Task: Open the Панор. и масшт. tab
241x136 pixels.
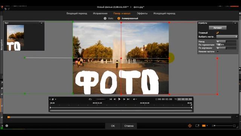Action: coord(122,14)
